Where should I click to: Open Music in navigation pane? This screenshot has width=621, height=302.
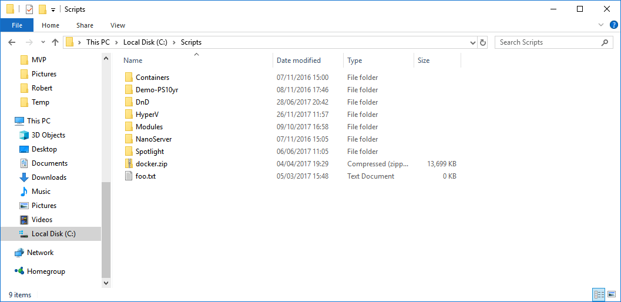(x=41, y=192)
